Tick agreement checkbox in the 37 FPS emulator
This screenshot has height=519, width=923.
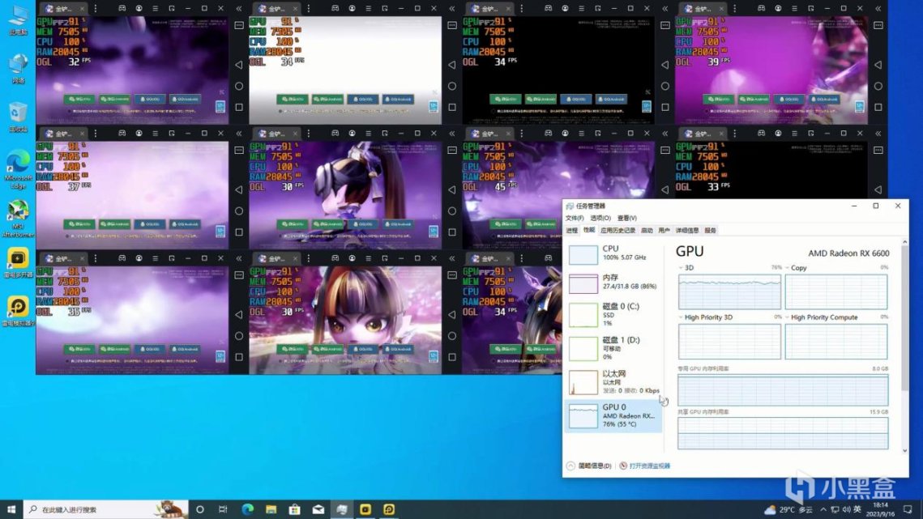click(69, 236)
